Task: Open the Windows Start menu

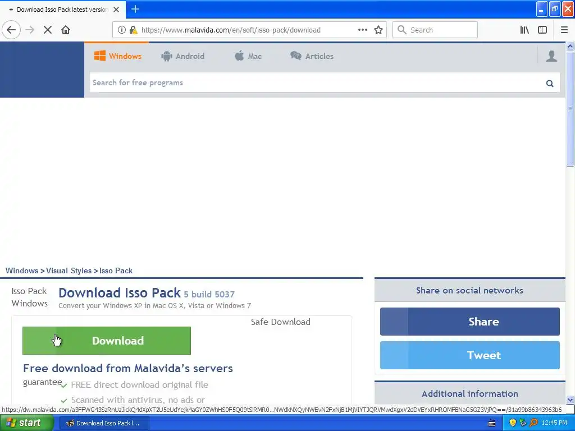Action: [27, 423]
